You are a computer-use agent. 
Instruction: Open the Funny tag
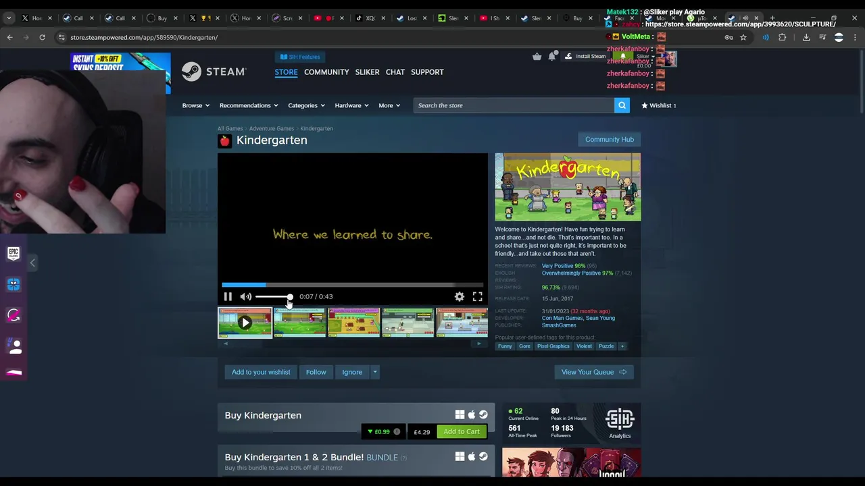click(x=505, y=346)
